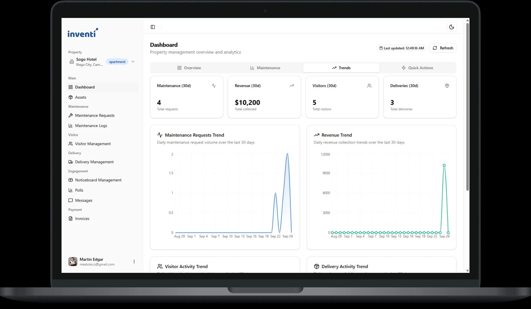The width and height of the screenshot is (531, 309).
Task: Open Delivery Management truck item
Action: point(94,162)
